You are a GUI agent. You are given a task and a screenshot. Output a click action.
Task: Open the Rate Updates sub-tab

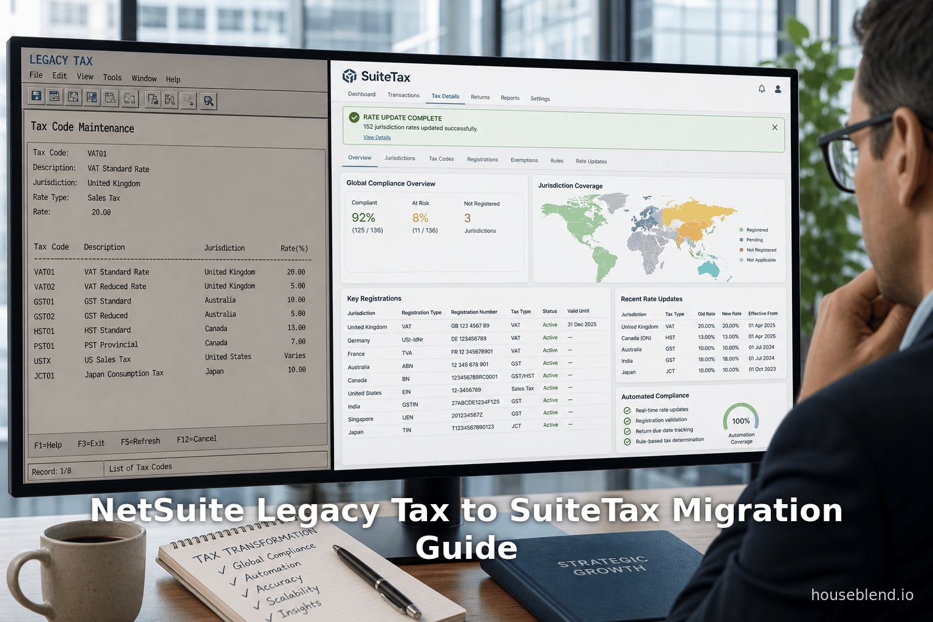[x=591, y=162]
